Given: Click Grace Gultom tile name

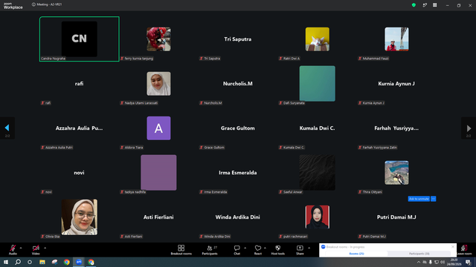Looking at the screenshot, I should pos(238,128).
